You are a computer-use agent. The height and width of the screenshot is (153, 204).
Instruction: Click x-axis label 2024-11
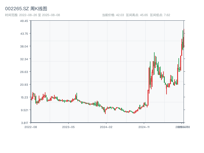(x=144, y=127)
